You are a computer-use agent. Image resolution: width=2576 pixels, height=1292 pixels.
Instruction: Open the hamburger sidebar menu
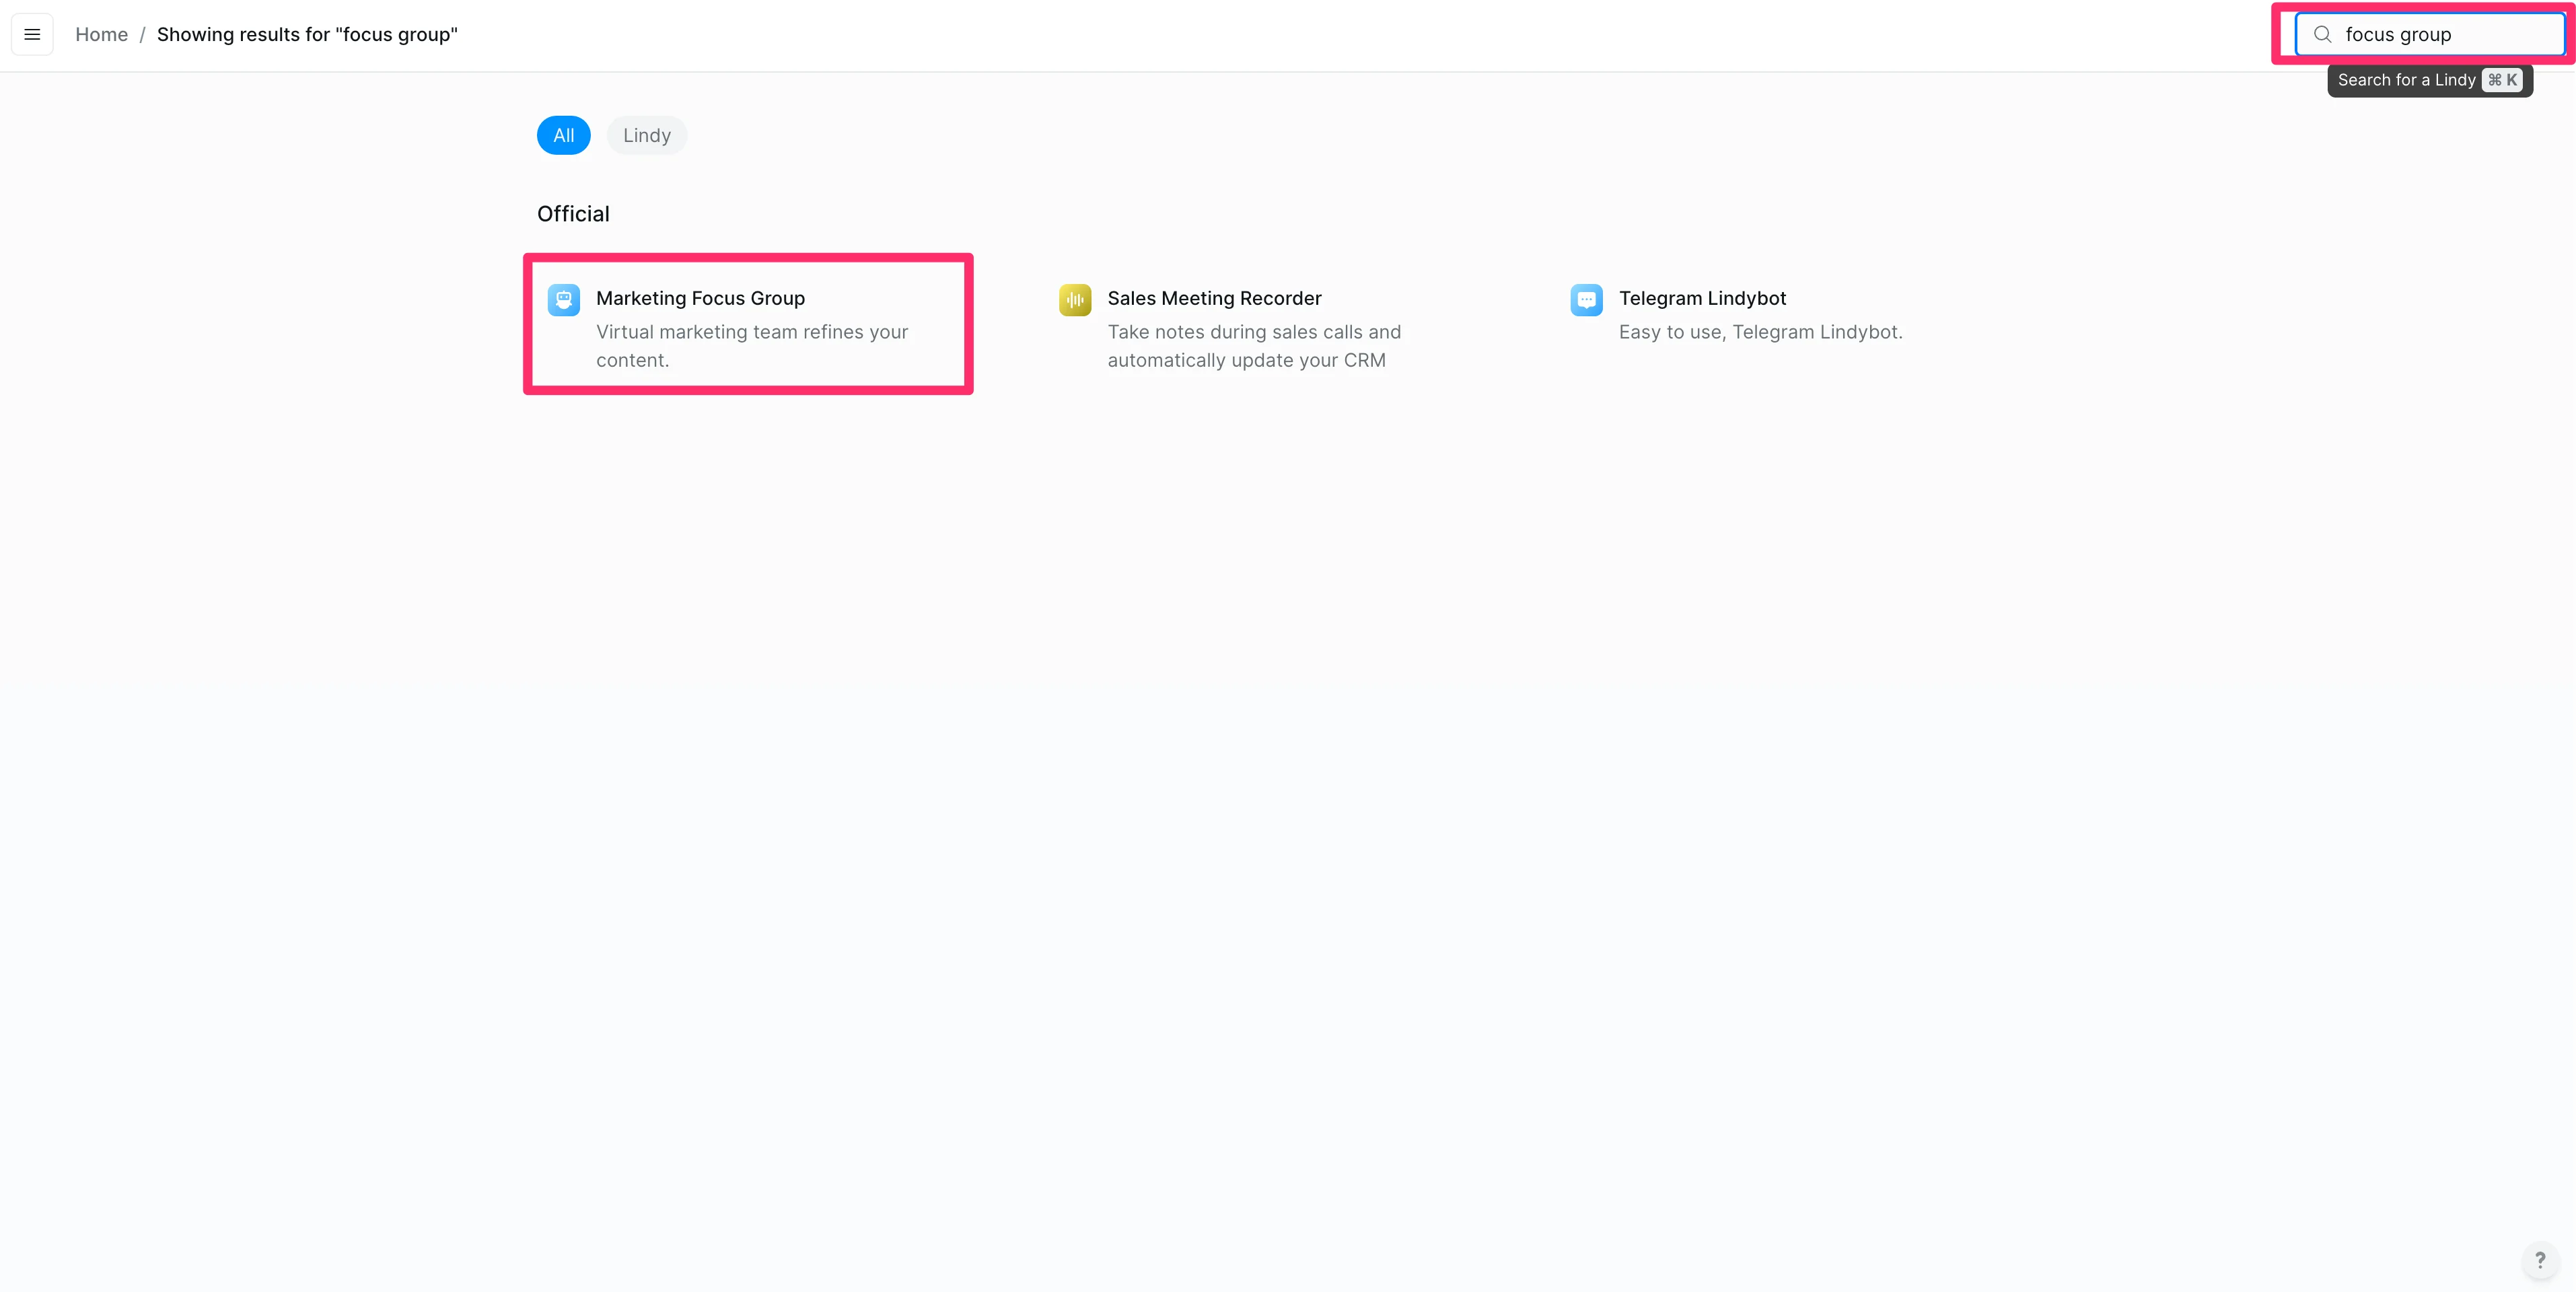tap(32, 34)
